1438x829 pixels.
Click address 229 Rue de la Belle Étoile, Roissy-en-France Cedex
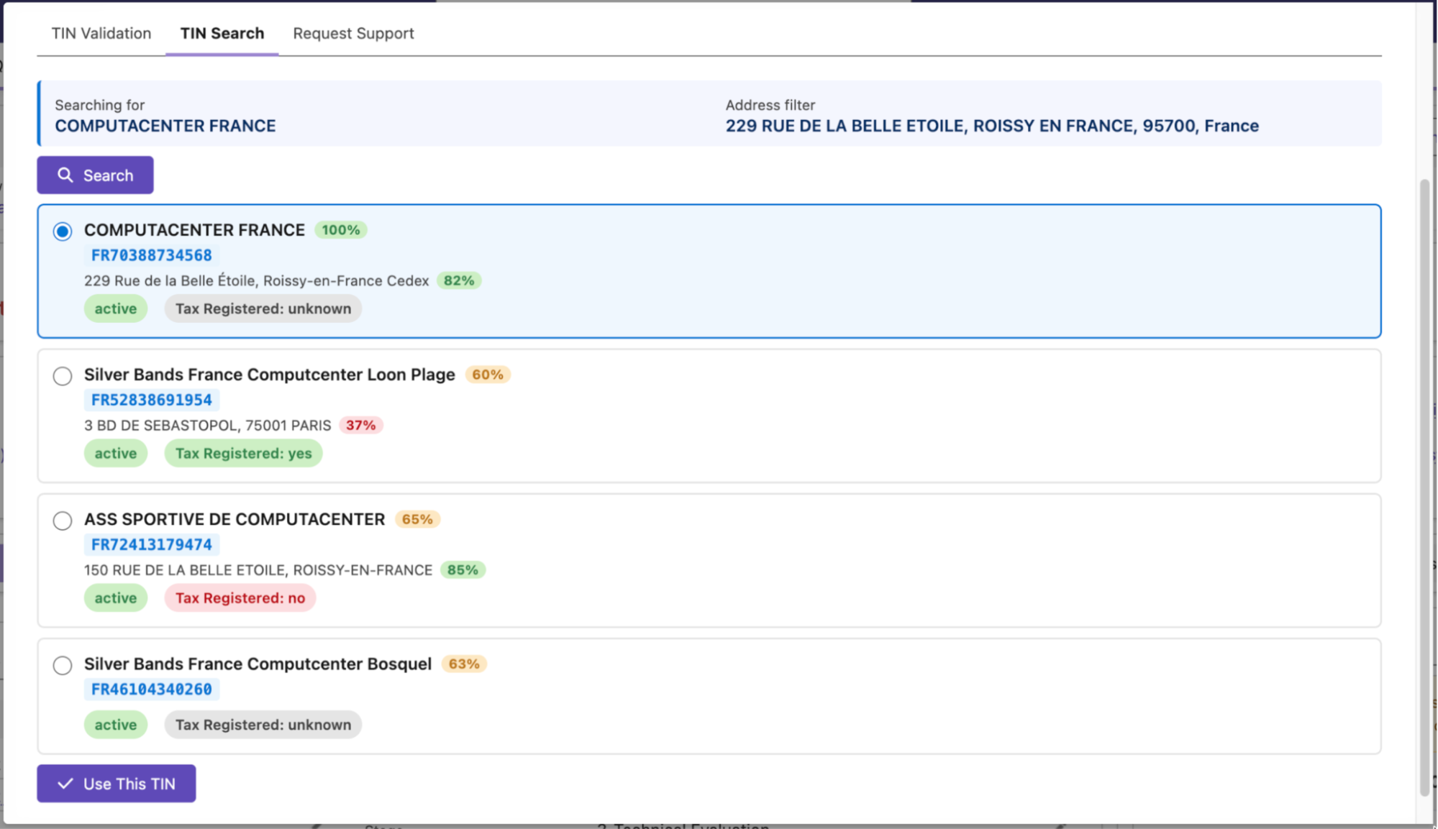coord(257,281)
